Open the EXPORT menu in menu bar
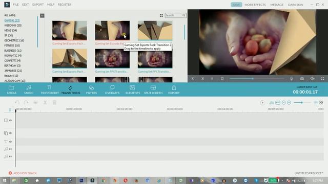Screen dimensions: 328x184 [x=38, y=5]
